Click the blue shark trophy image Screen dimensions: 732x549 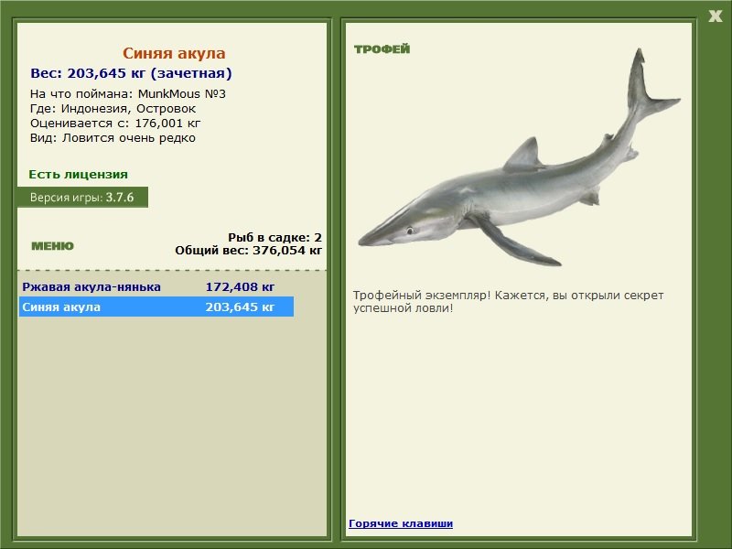519,158
